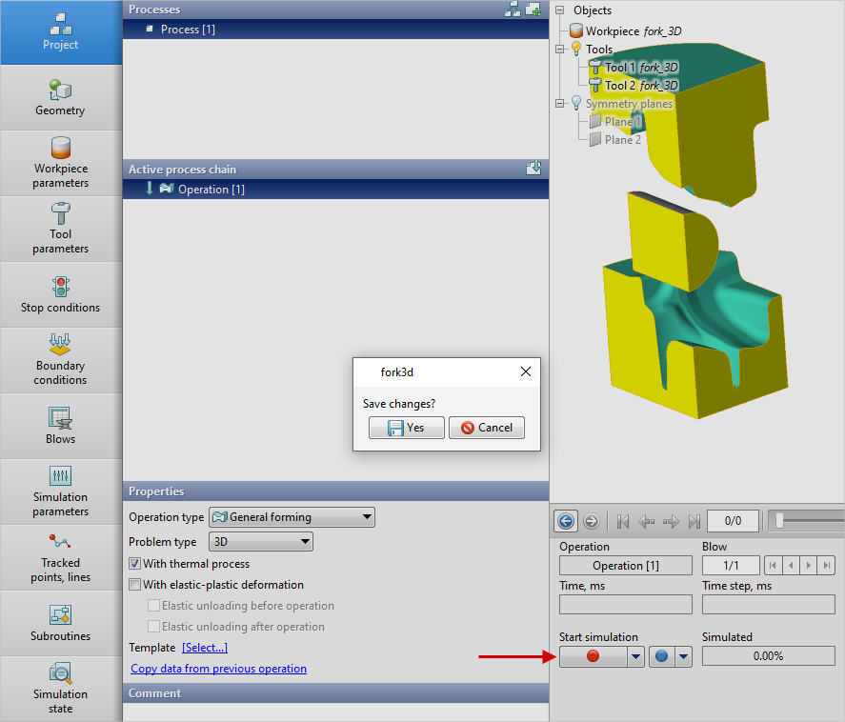
Task: Open the Geometry section in the sidebar
Action: 60,98
